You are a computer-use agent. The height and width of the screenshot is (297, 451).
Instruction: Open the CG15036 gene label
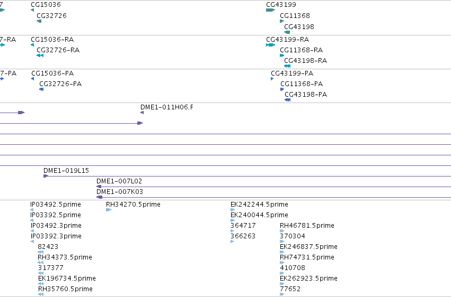tap(46, 5)
